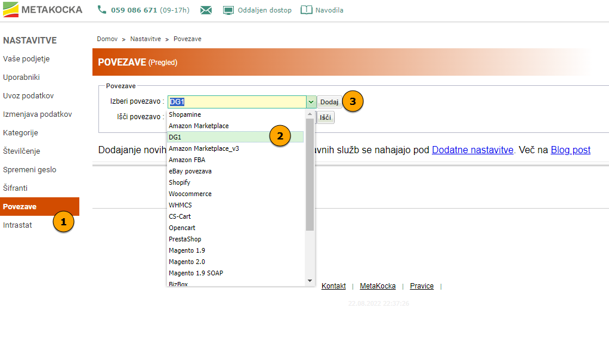Select Shopify from the list

[236, 182]
